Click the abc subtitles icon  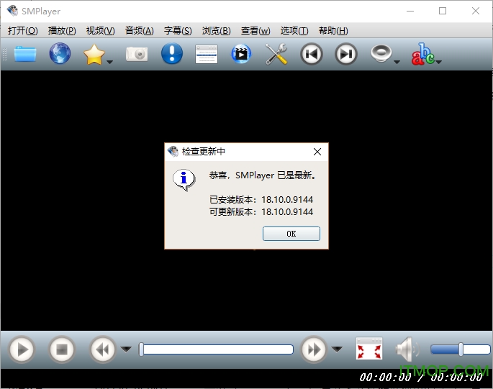point(423,54)
